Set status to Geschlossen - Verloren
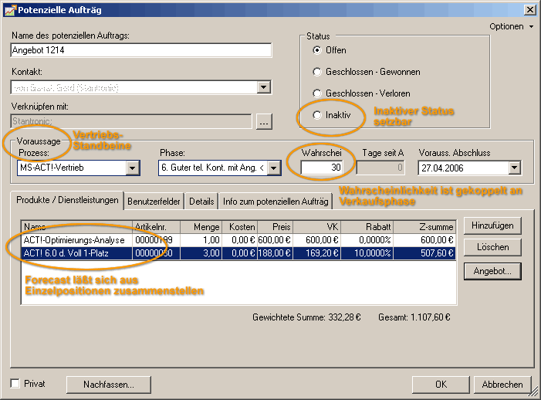Viewport: 541px width, 400px height. pyautogui.click(x=316, y=93)
